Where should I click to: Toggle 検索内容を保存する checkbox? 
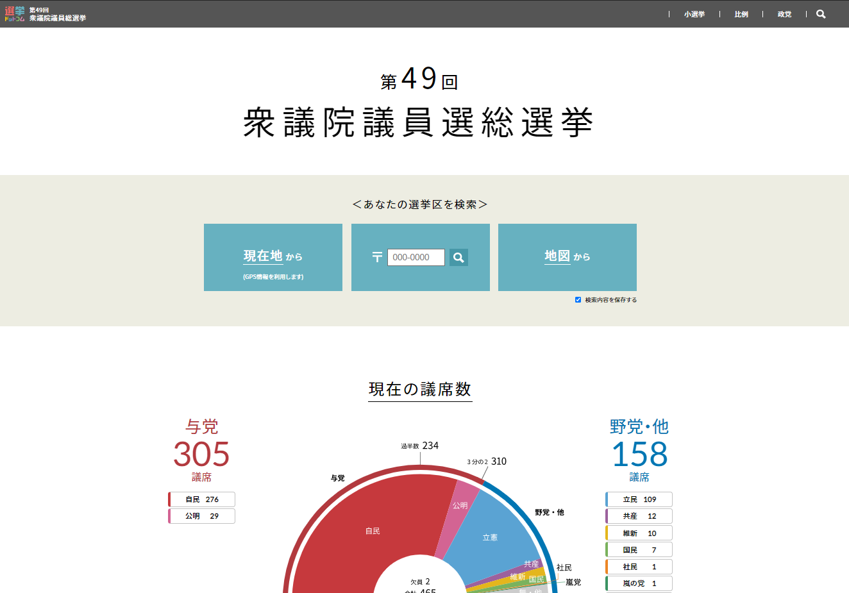click(x=578, y=299)
